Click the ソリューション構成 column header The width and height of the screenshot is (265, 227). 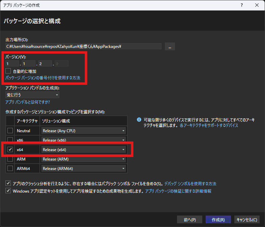(x=84, y=121)
